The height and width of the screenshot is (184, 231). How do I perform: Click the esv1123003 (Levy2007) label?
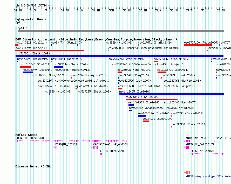[180, 103]
